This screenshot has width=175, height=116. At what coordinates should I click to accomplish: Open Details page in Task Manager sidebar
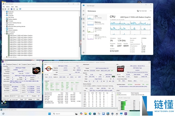(x=83, y=35)
